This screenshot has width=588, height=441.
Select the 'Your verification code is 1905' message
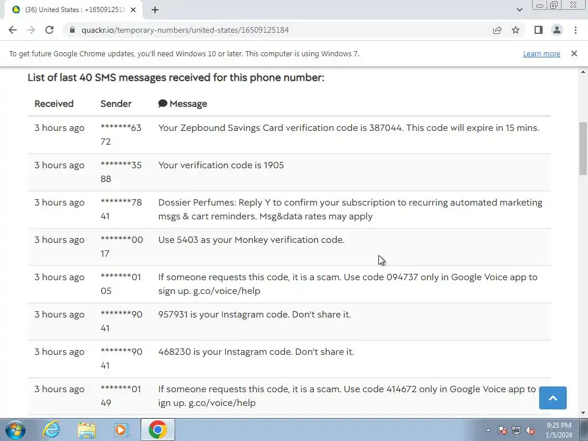click(221, 165)
